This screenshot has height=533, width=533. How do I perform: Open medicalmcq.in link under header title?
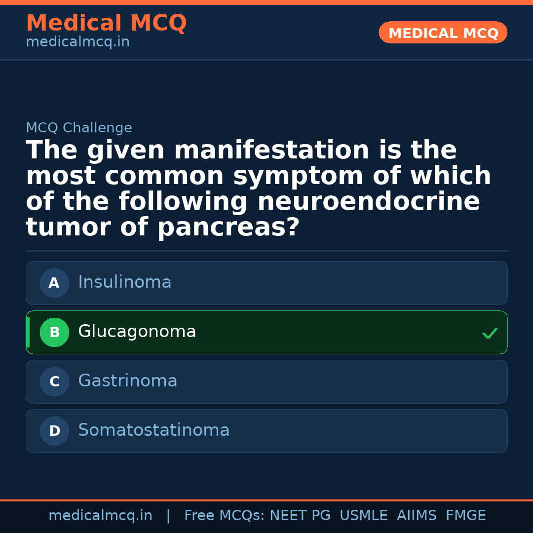pyautogui.click(x=77, y=42)
